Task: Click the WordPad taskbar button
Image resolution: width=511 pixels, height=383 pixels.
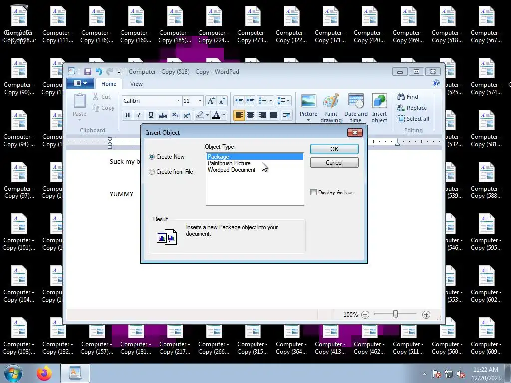Action: tap(75, 373)
